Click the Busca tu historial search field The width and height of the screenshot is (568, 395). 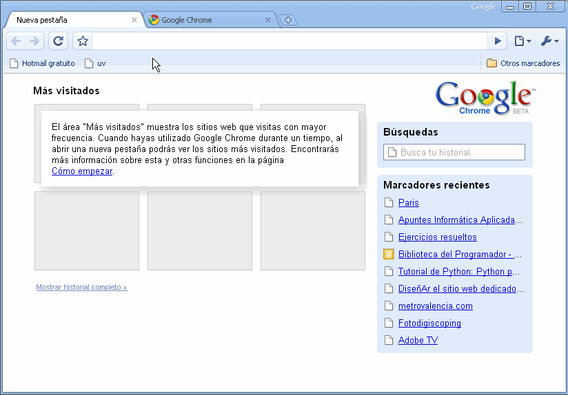(454, 152)
